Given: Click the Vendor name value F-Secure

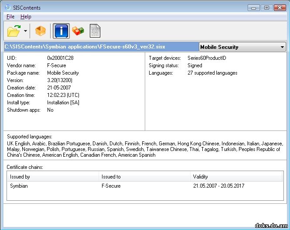Looking at the screenshot, I should [x=57, y=65].
